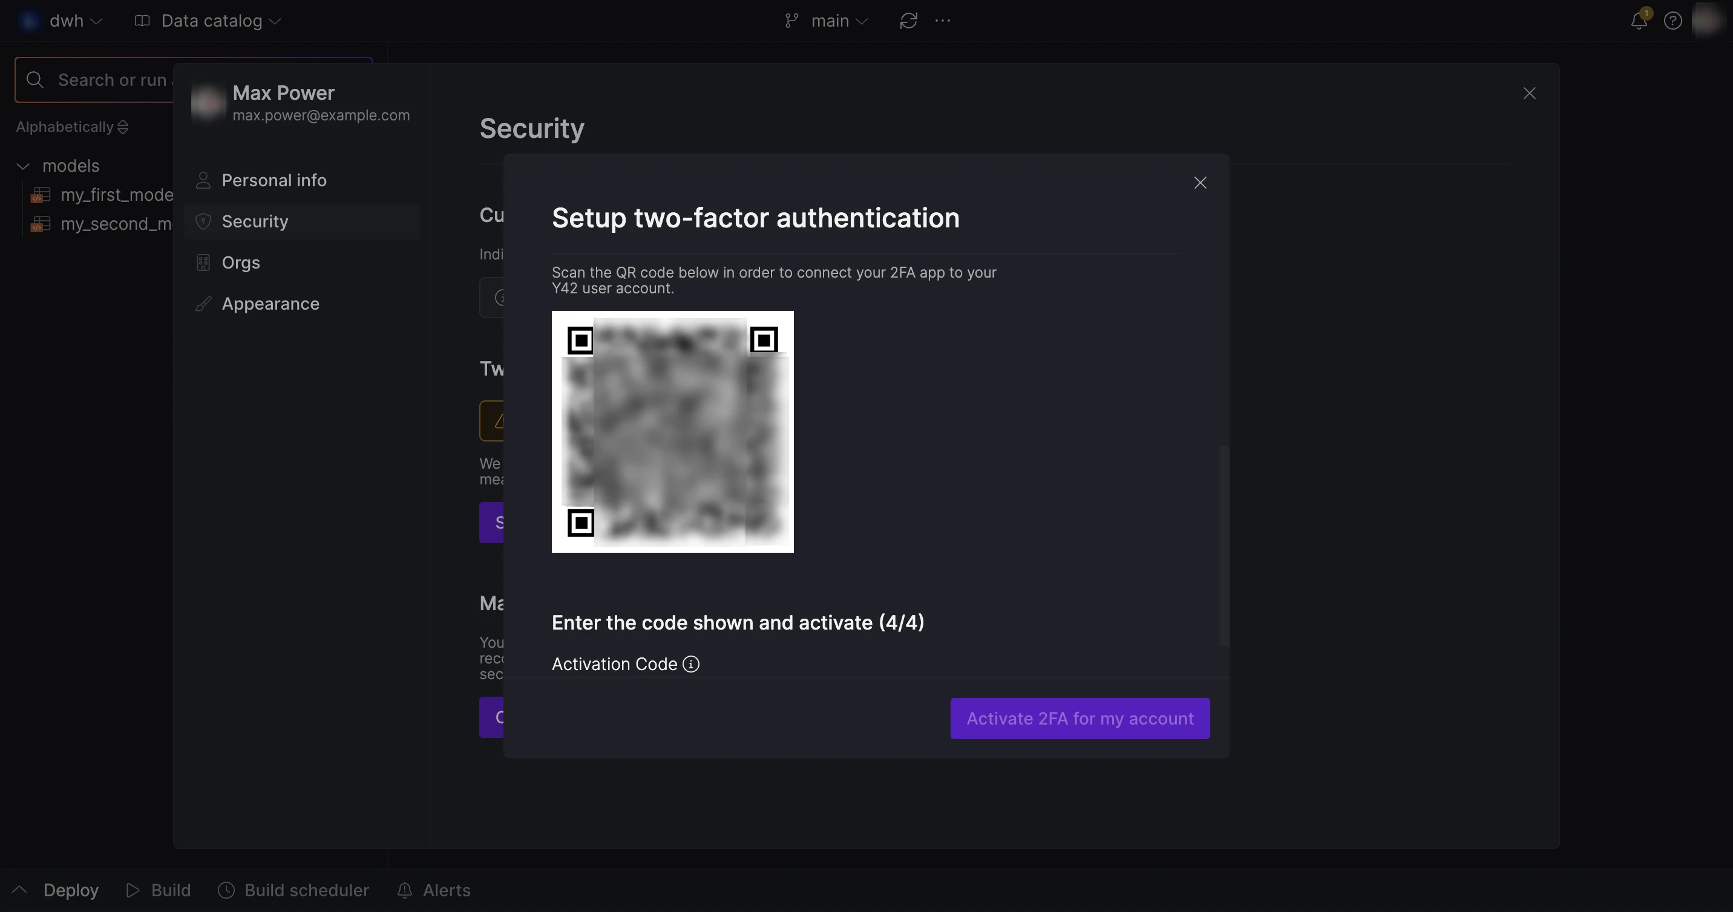Open the Build scheduler tab
The height and width of the screenshot is (912, 1733).
point(294,890)
